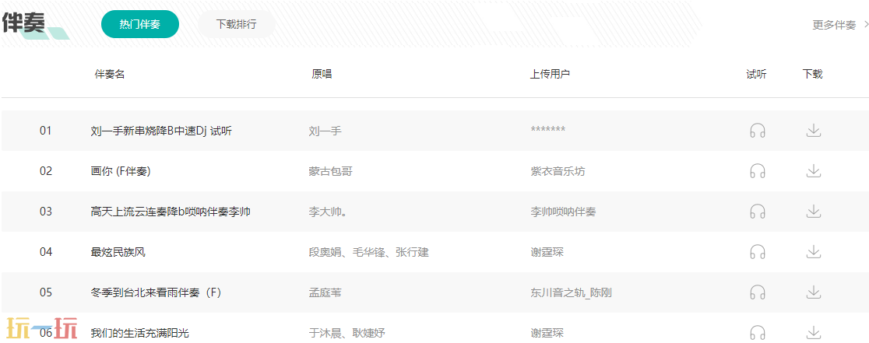
Task: Switch to 热门伴奏 tab
Action: (x=140, y=24)
